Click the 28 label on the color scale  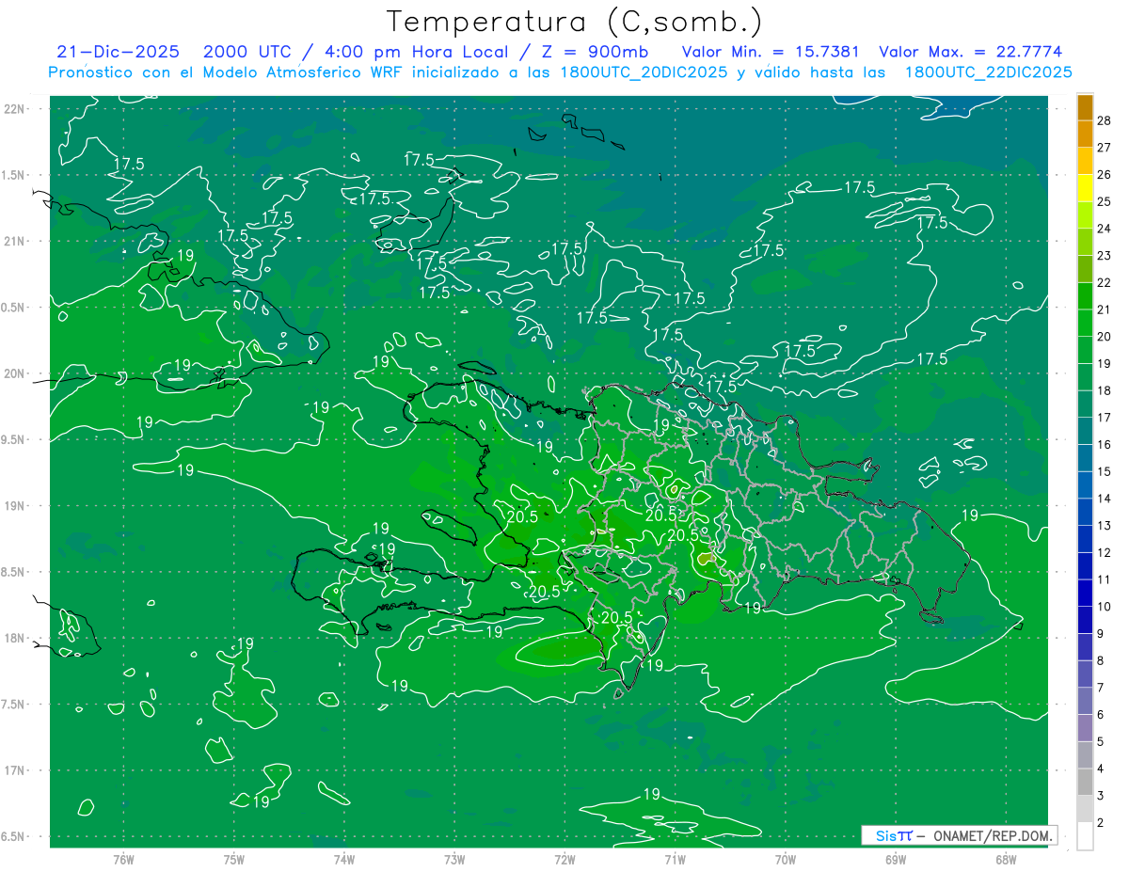pos(1105,120)
